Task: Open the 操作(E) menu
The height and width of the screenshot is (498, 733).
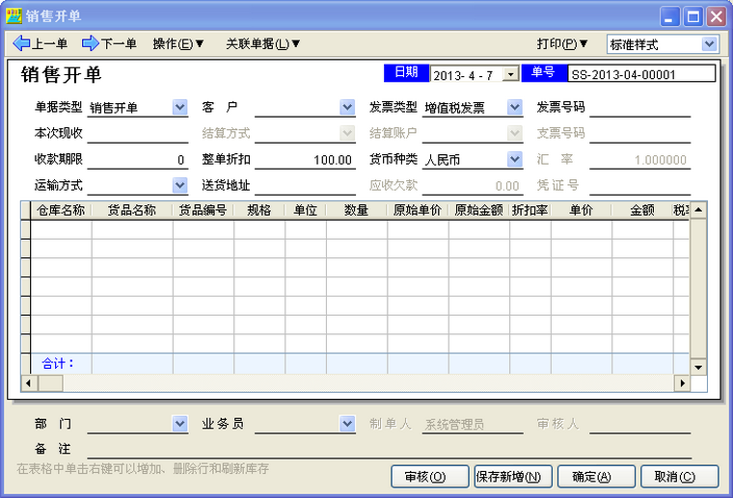Action: point(178,43)
